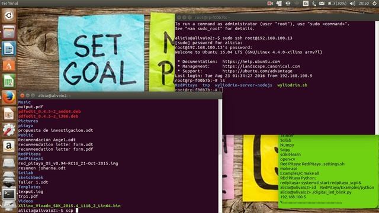Open Firefox web browser from launcher
Screen dimensions: 379x213
[9, 98]
